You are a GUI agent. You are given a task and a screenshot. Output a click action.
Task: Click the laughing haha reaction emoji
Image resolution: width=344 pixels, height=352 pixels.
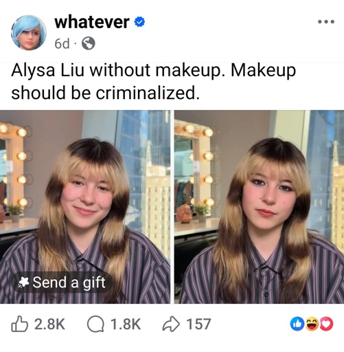[x=312, y=324]
